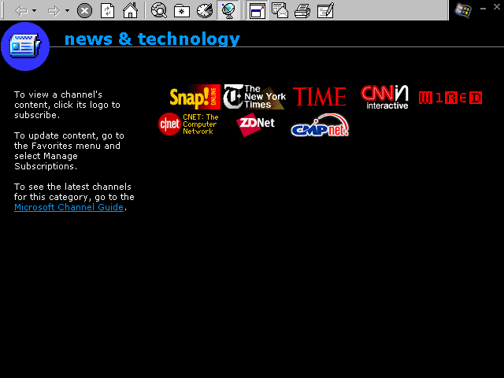Open the Search pane
Screen dimensions: 504x378
pos(159,10)
